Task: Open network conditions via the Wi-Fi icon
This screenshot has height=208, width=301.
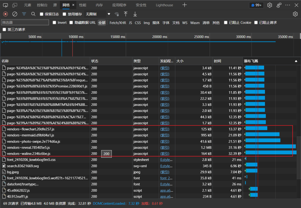Action: coord(117,14)
